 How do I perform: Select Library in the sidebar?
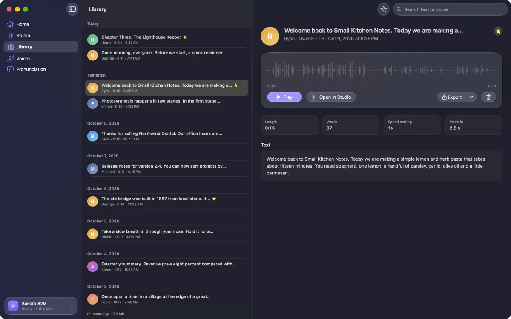[x=41, y=47]
